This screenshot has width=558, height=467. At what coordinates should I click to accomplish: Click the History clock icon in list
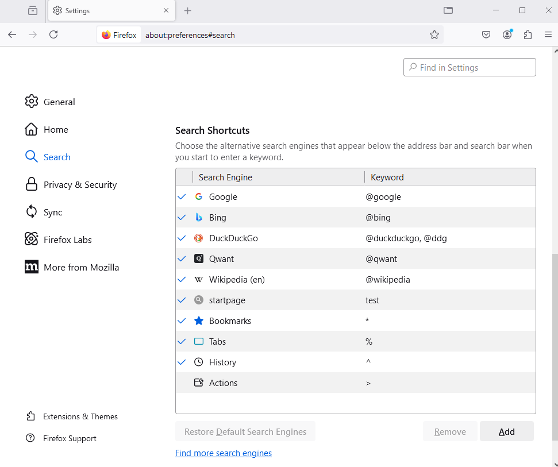[x=199, y=362]
